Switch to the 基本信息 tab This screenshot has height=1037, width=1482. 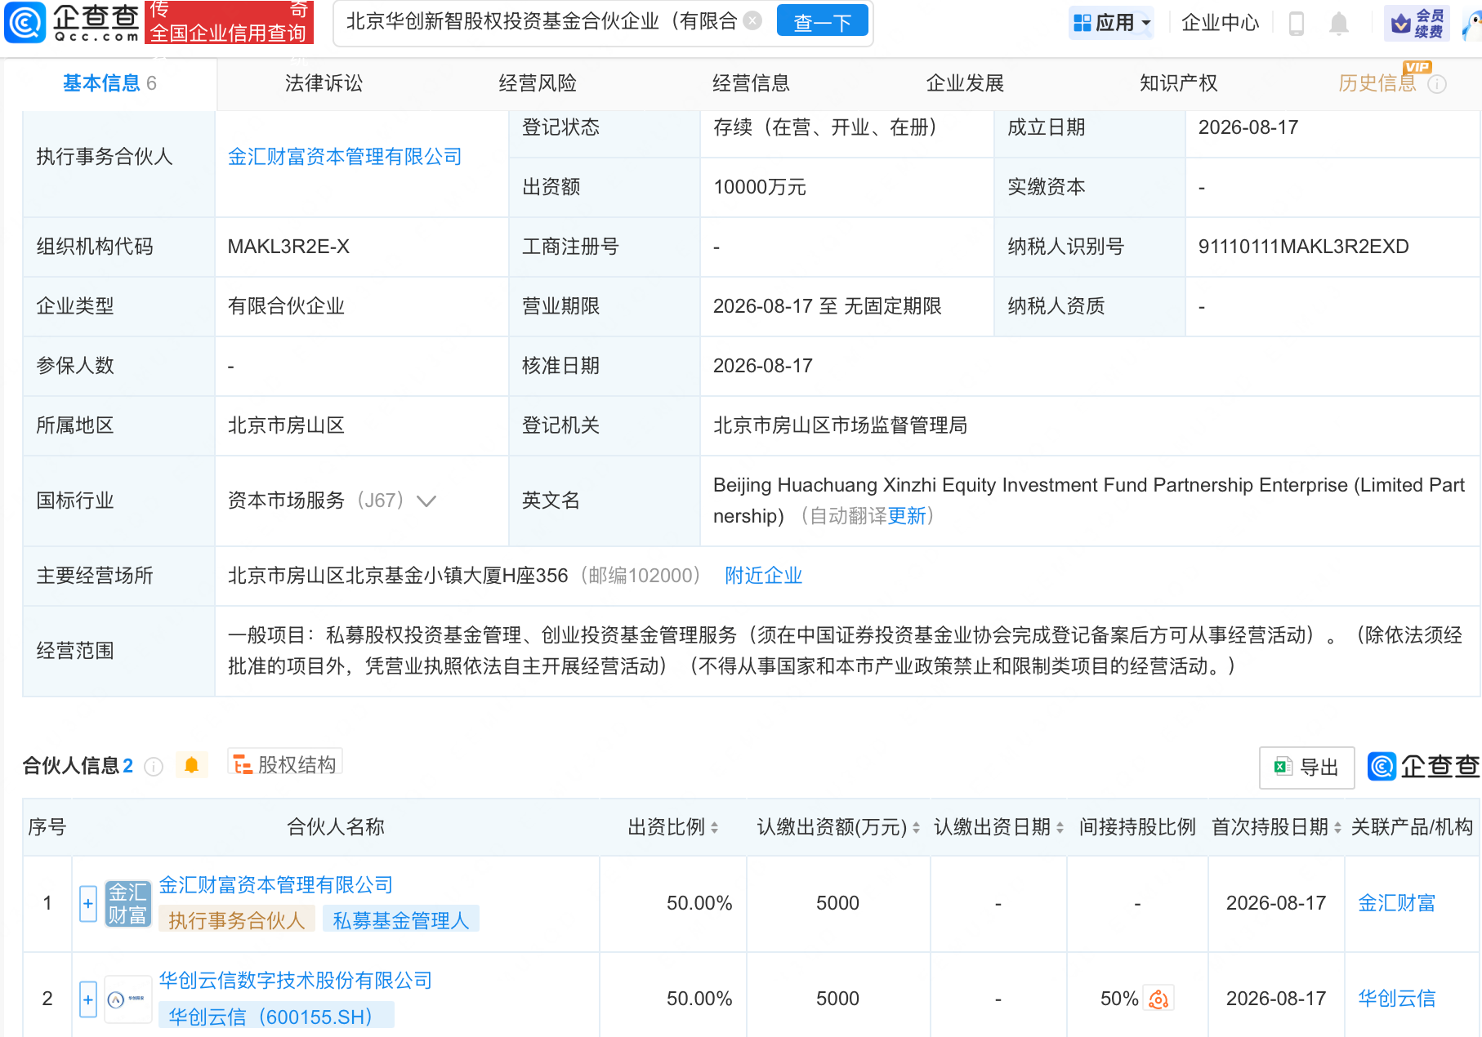(x=110, y=83)
